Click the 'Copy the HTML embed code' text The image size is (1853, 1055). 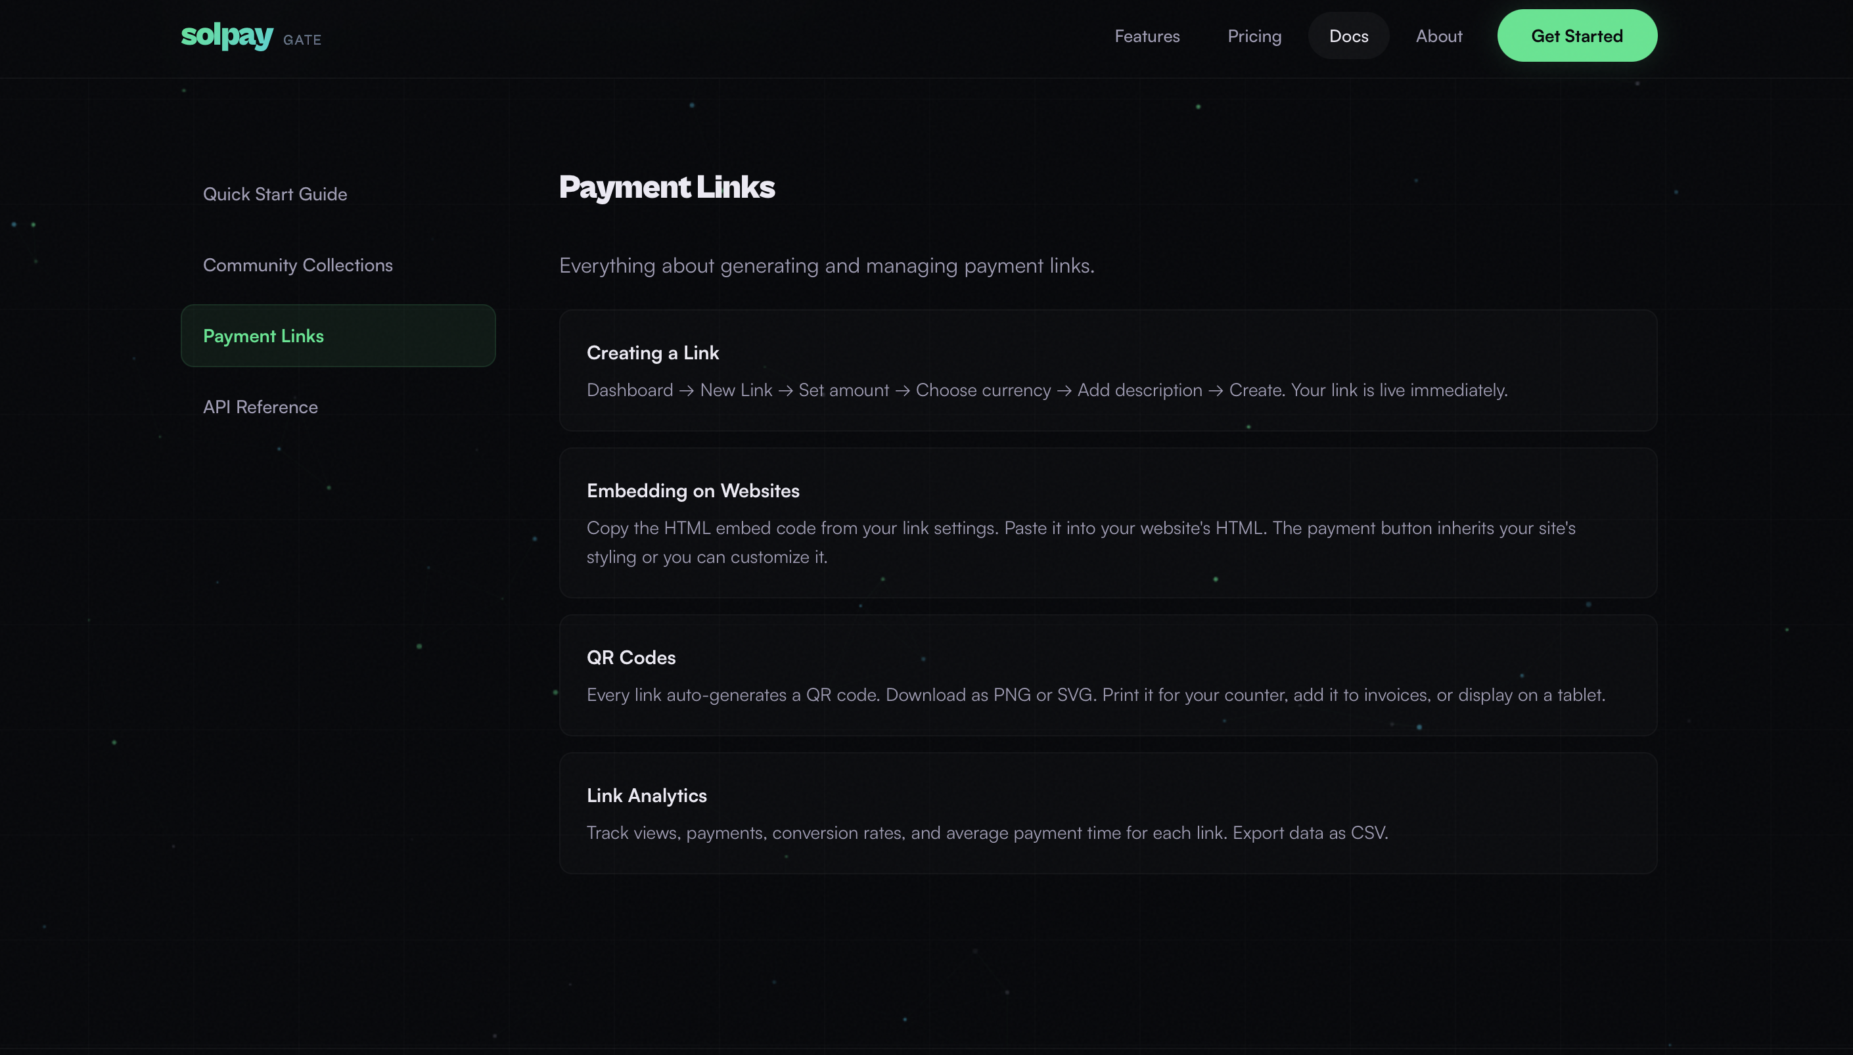[1080, 543]
